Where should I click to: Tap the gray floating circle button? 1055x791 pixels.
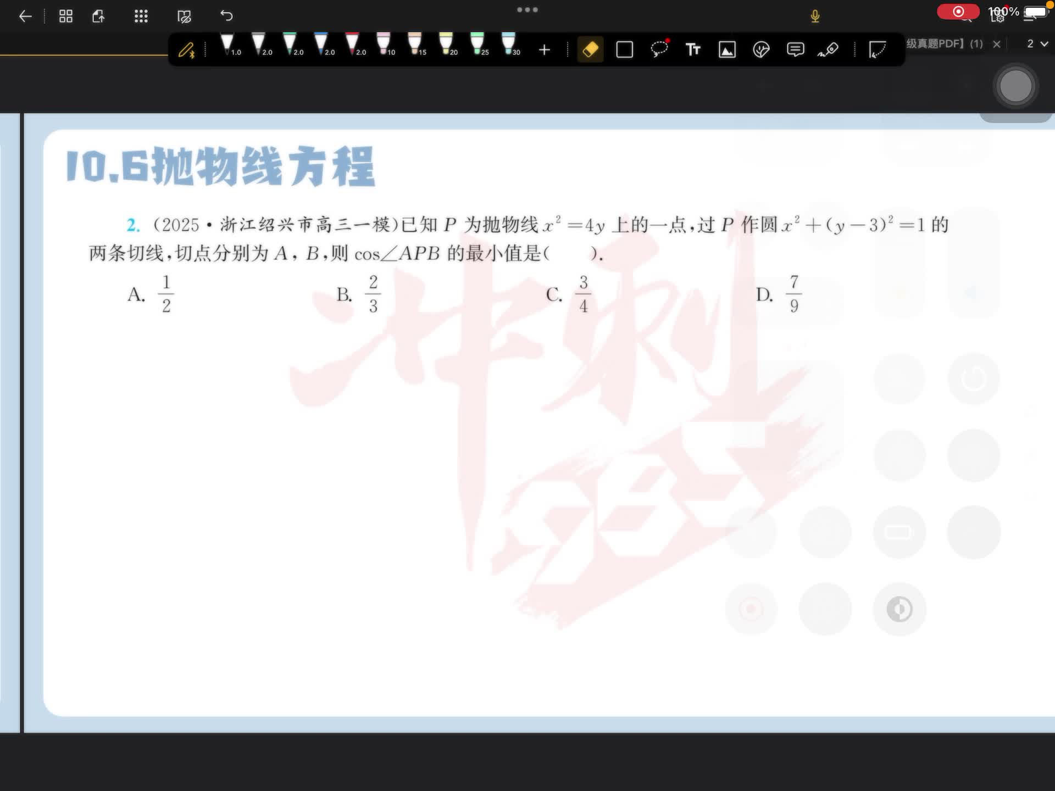(x=1015, y=86)
